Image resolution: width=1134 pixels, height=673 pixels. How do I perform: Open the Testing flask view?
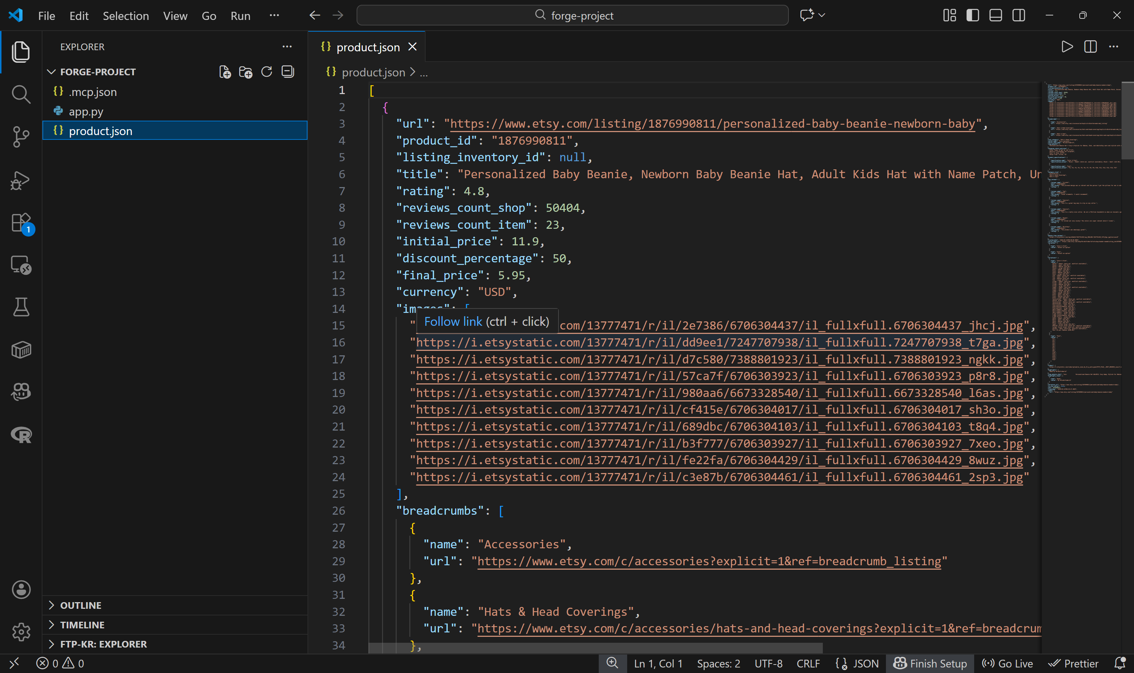21,307
